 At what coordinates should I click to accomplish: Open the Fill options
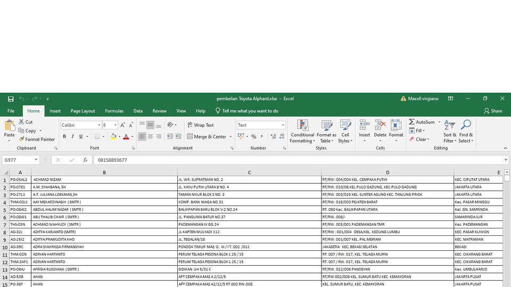coord(417,131)
